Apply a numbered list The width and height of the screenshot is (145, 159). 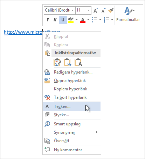pos(106,20)
